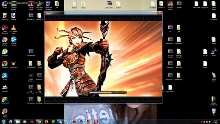Open LogMeIn Hamachi desktop shortcut
Image resolution: width=220 pixels, height=124 pixels.
click(13, 41)
